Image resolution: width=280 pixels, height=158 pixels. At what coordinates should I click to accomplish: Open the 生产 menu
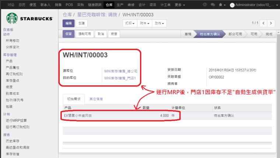point(120,5)
